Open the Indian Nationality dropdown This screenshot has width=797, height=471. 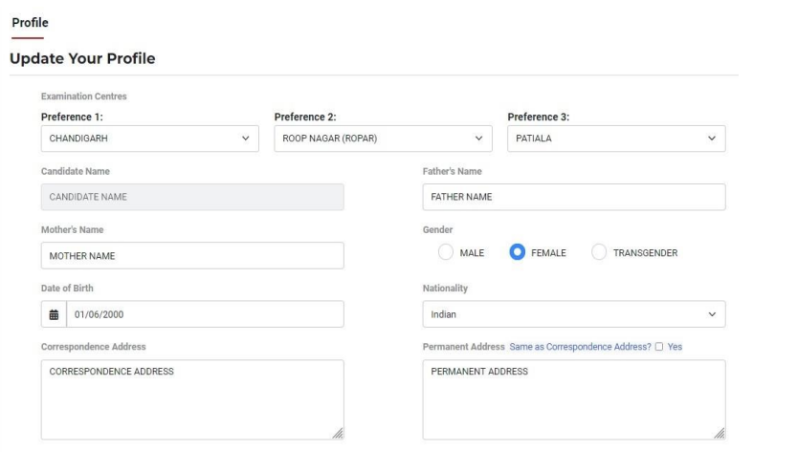point(574,314)
